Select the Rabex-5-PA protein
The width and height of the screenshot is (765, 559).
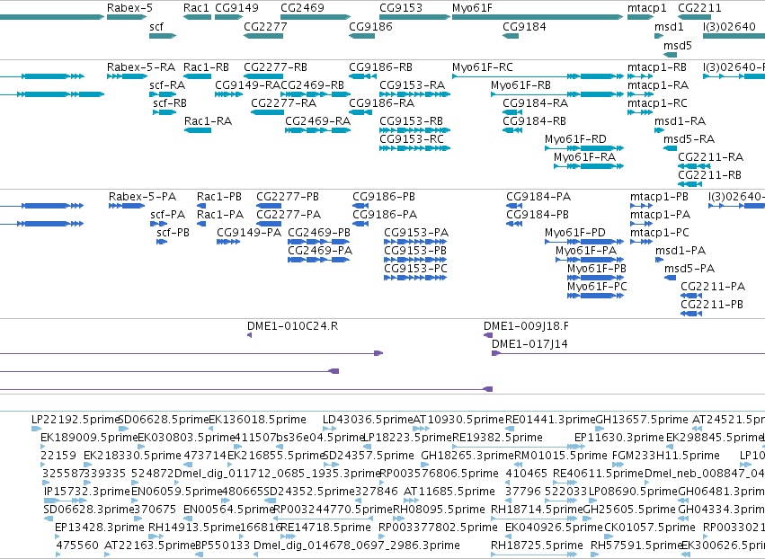pos(127,206)
